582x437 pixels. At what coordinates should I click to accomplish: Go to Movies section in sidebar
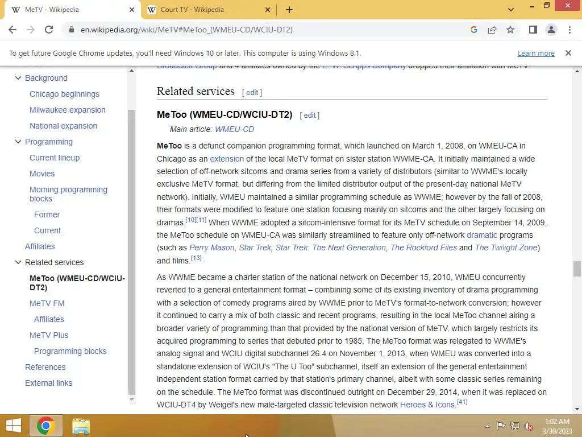[42, 174]
